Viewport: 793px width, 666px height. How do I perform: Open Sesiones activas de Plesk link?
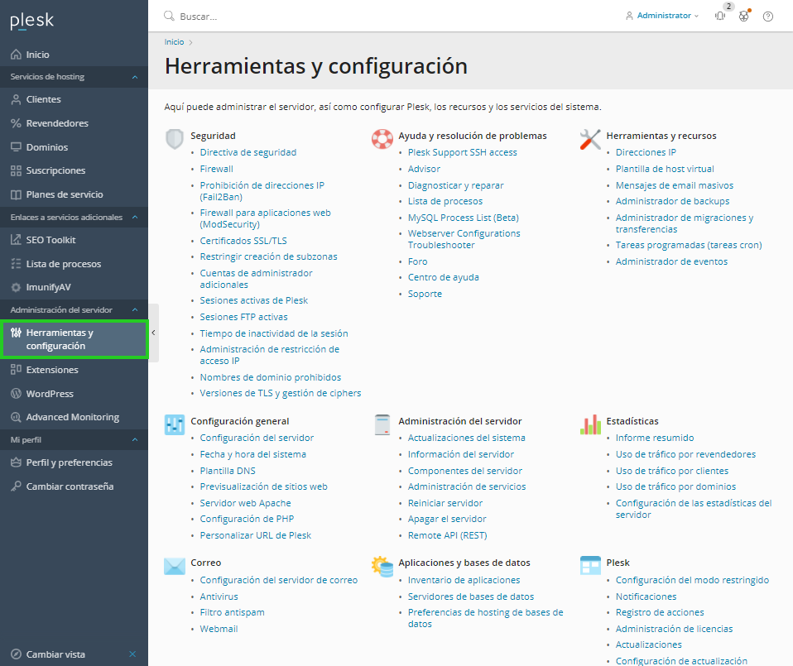point(254,300)
